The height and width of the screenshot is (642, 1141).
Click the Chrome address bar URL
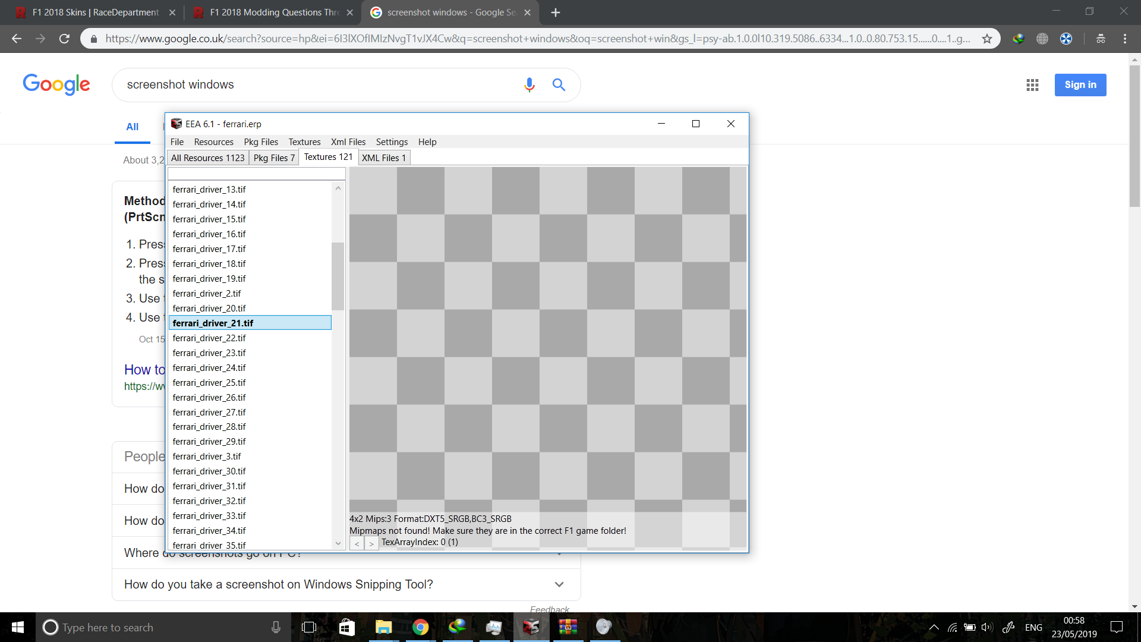[538, 39]
